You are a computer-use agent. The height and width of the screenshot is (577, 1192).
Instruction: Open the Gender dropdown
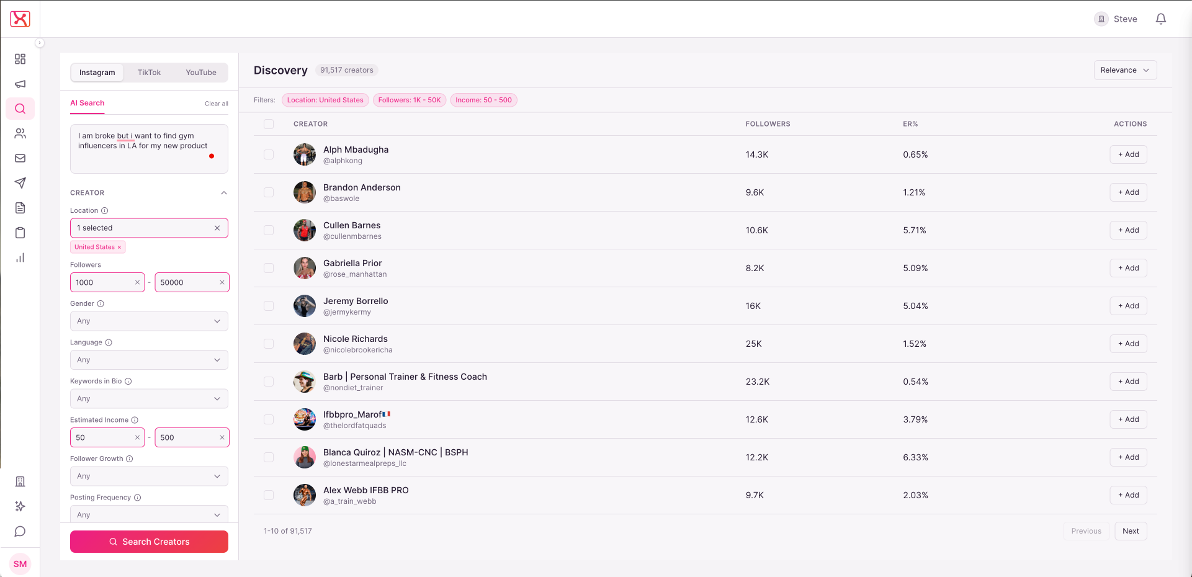tap(149, 321)
